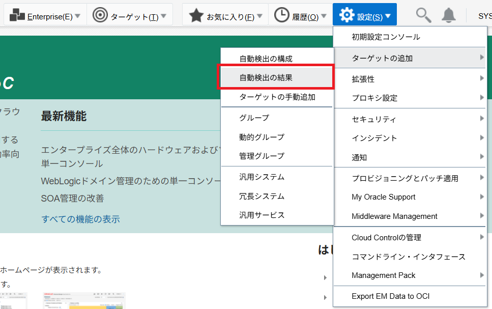492x309 pixels.
Task: Open Favorites via the star icon
Action: (x=196, y=16)
